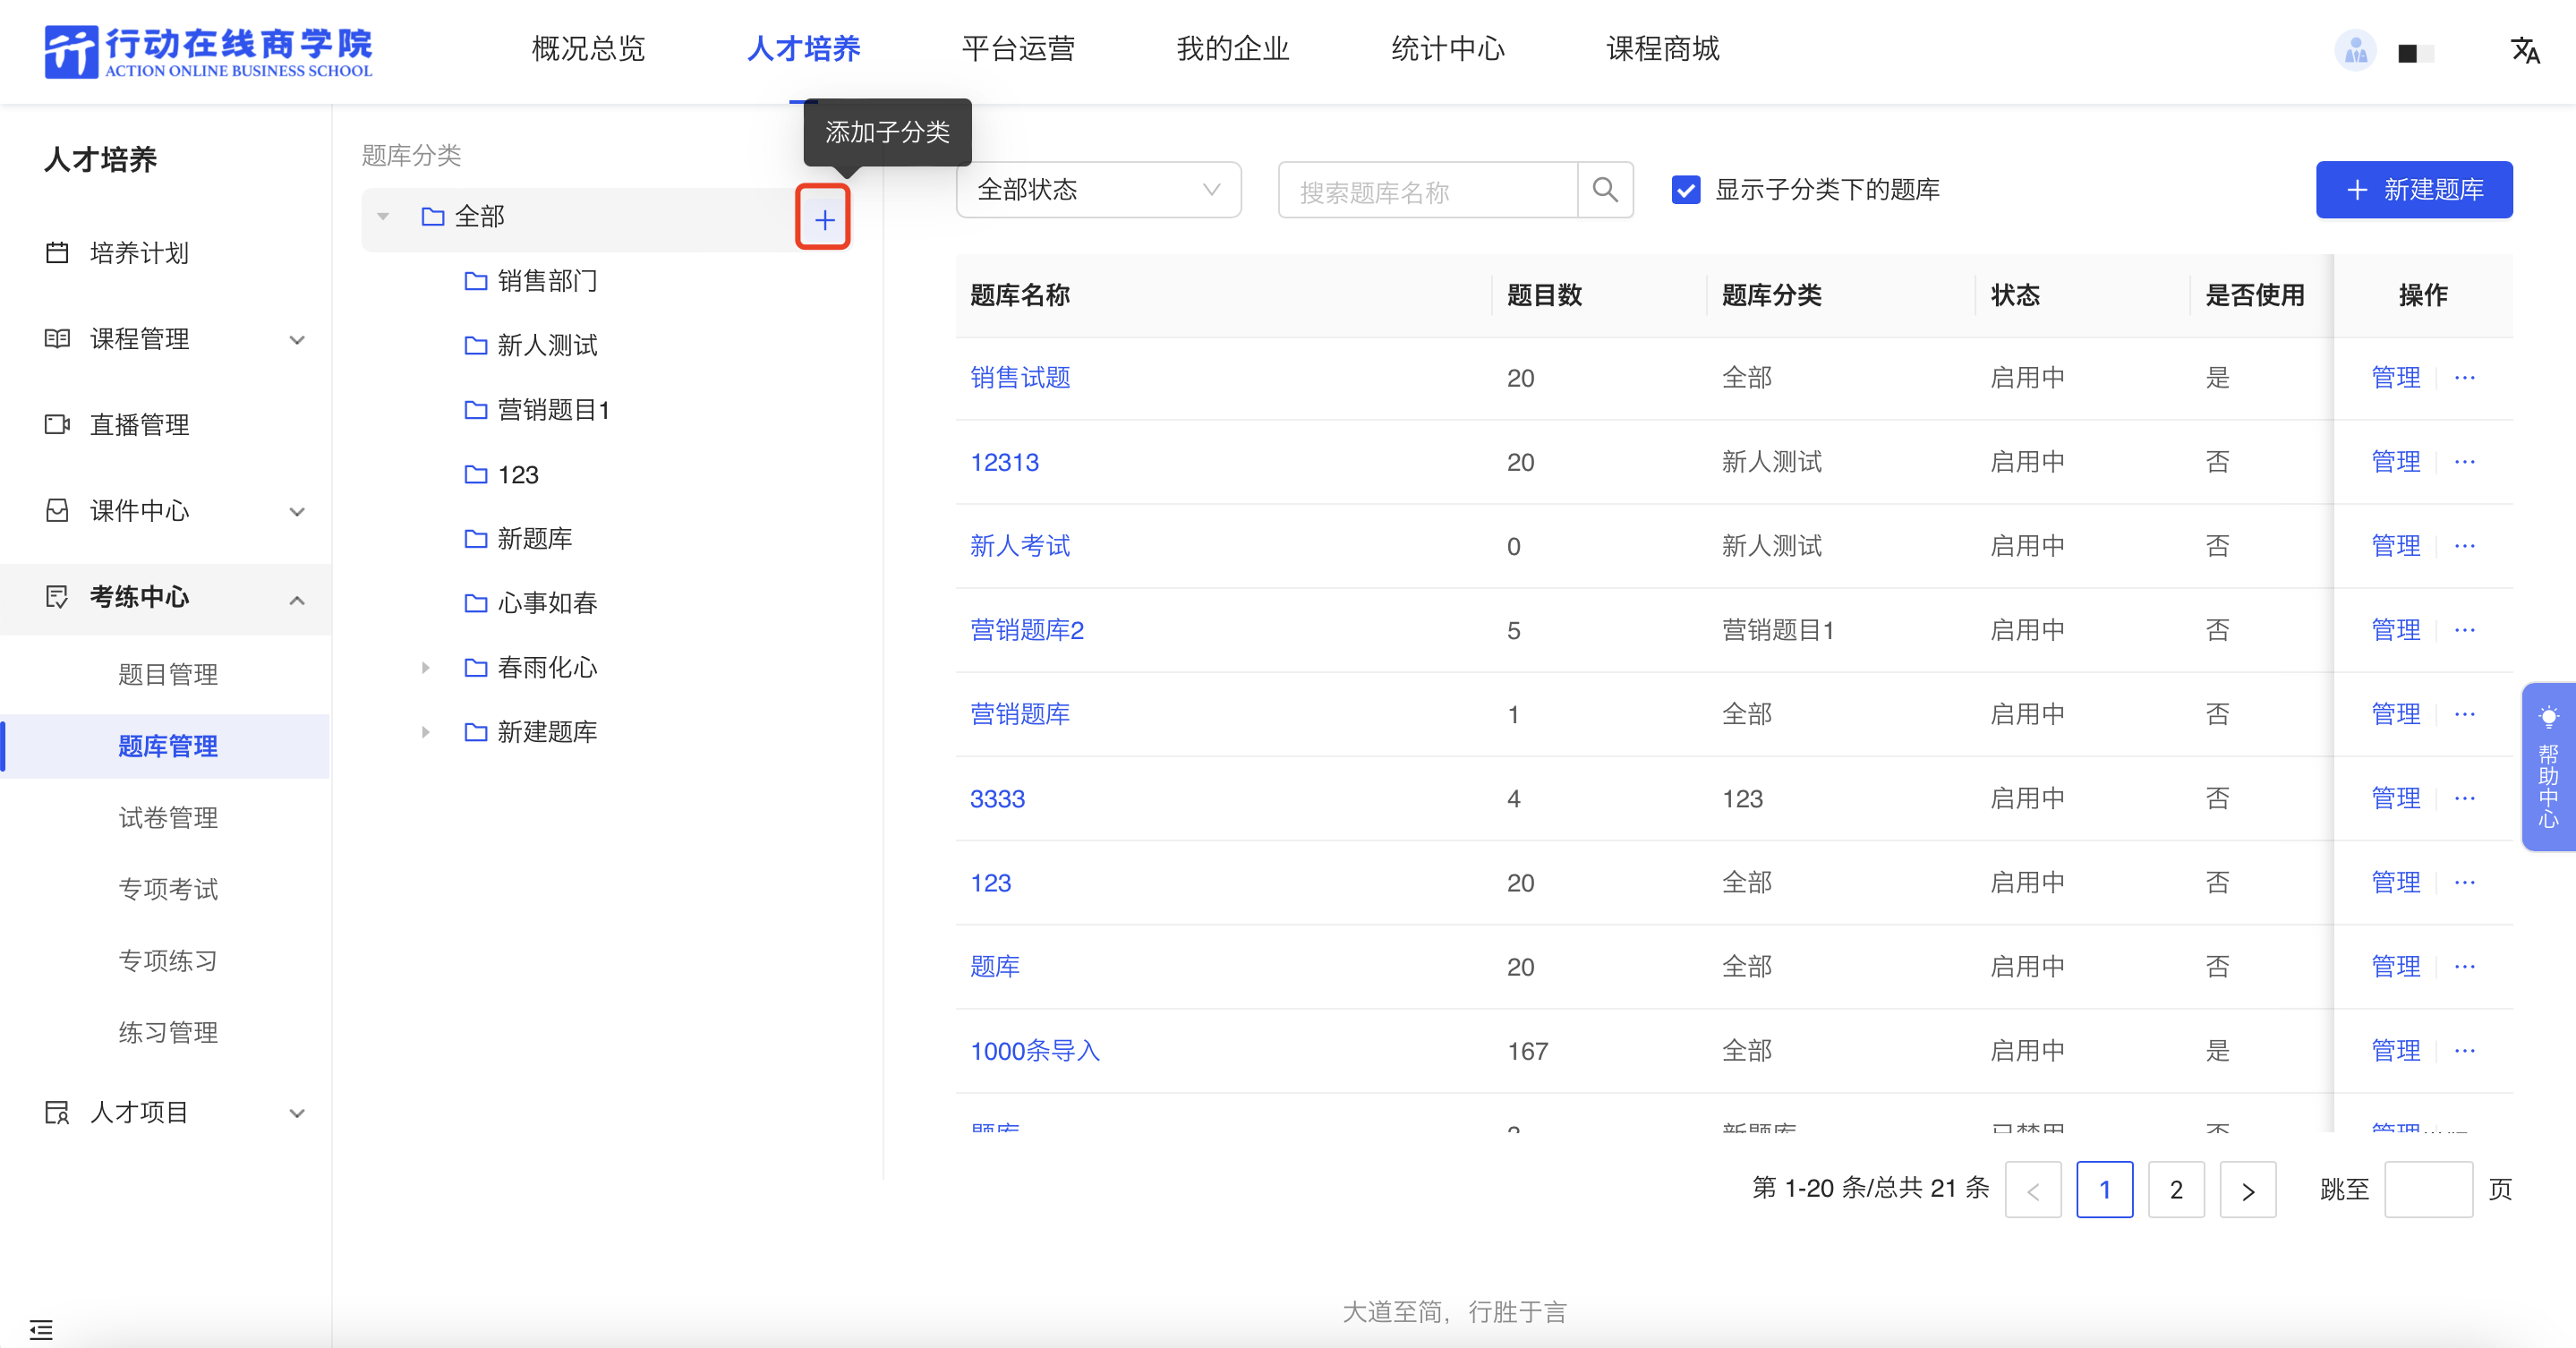Click the 行动在线商学院 logo

(208, 51)
